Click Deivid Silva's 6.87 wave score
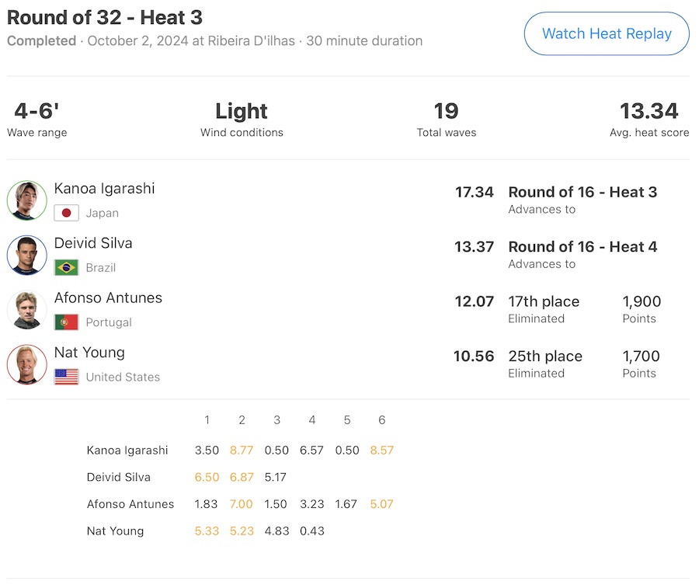Image resolution: width=699 pixels, height=588 pixels. click(x=242, y=477)
